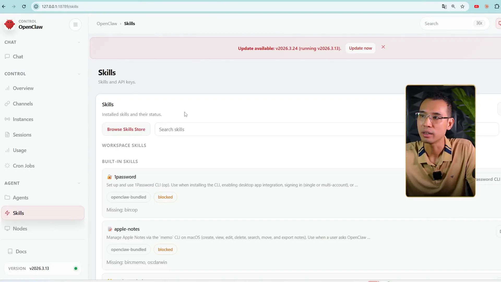Click Missing: bin:memo, os:darwin text
This screenshot has width=501, height=282.
point(137,262)
